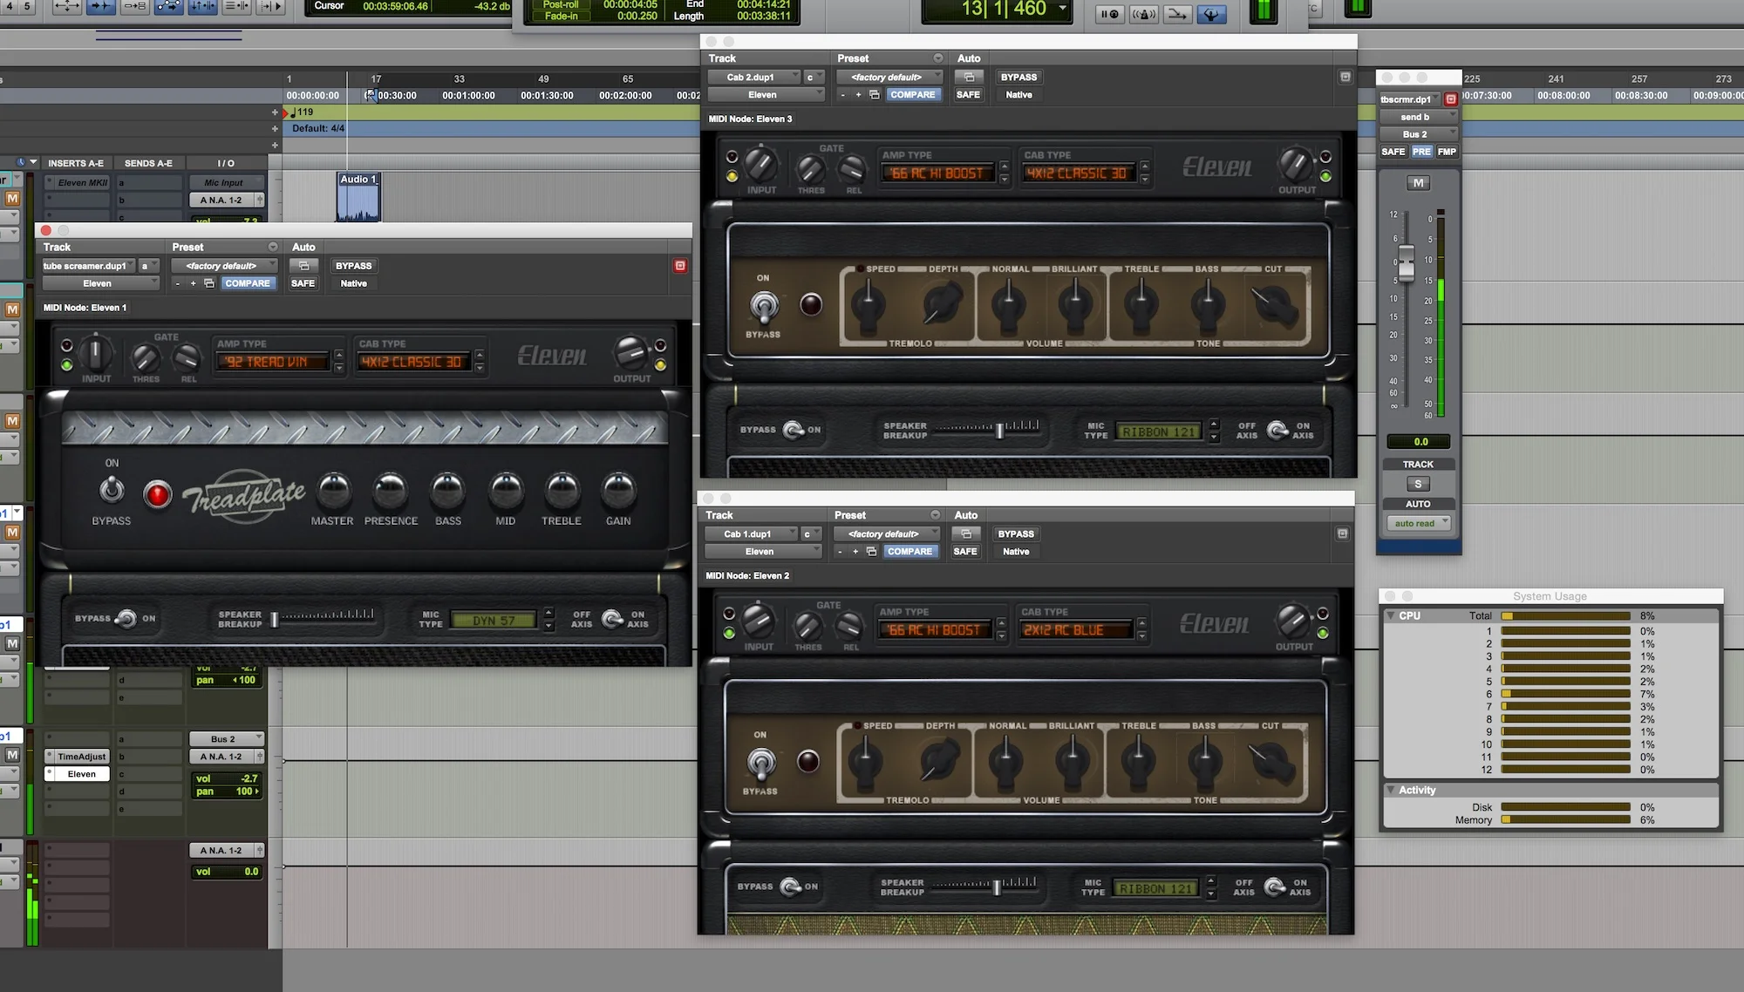The height and width of the screenshot is (992, 1744).
Task: Toggle the Treadplate amp bypass switch
Action: pyautogui.click(x=112, y=490)
